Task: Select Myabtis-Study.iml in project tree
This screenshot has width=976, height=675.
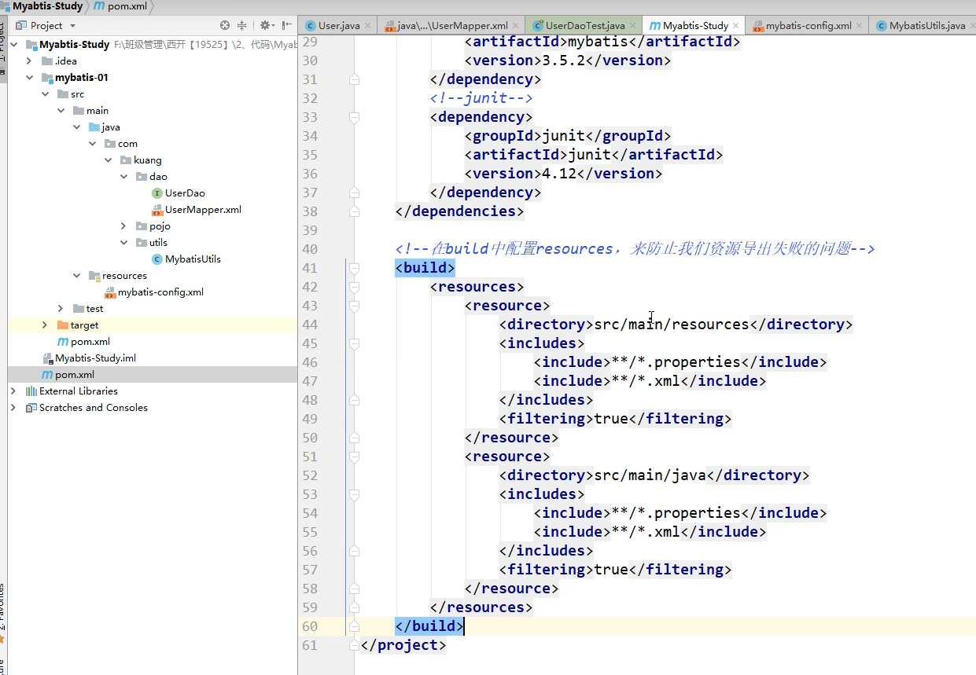Action: click(95, 358)
